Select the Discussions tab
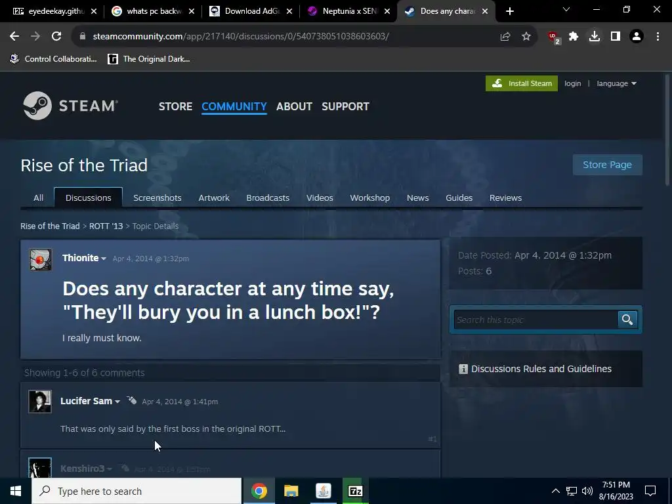The width and height of the screenshot is (672, 504). coord(89,198)
